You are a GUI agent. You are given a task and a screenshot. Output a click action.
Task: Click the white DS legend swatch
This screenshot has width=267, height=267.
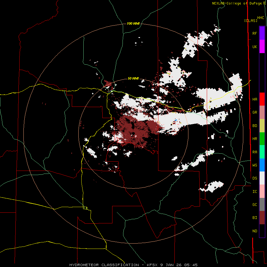[x=262, y=178]
